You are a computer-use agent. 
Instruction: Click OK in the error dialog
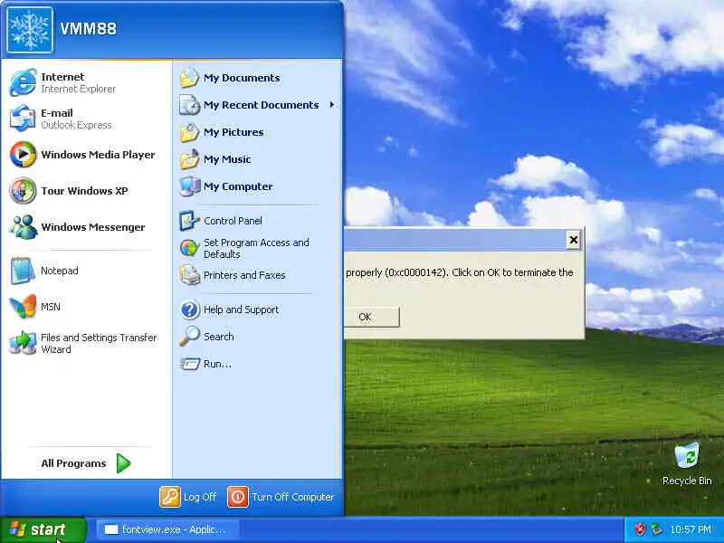pos(372,317)
